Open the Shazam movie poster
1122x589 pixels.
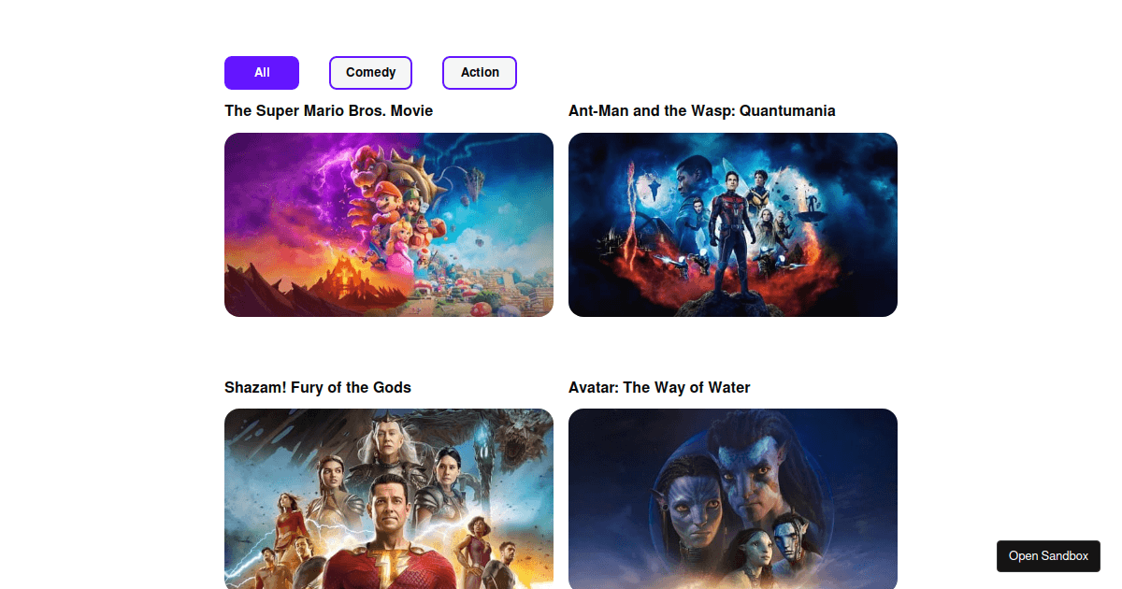pyautogui.click(x=389, y=499)
